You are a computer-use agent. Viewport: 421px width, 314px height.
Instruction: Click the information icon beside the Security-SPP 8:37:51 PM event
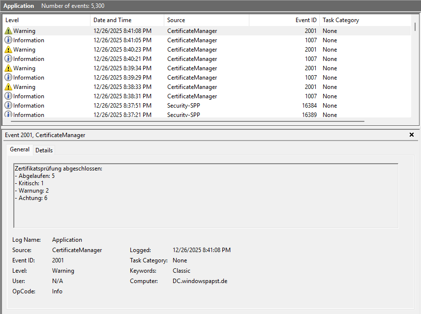(x=9, y=105)
